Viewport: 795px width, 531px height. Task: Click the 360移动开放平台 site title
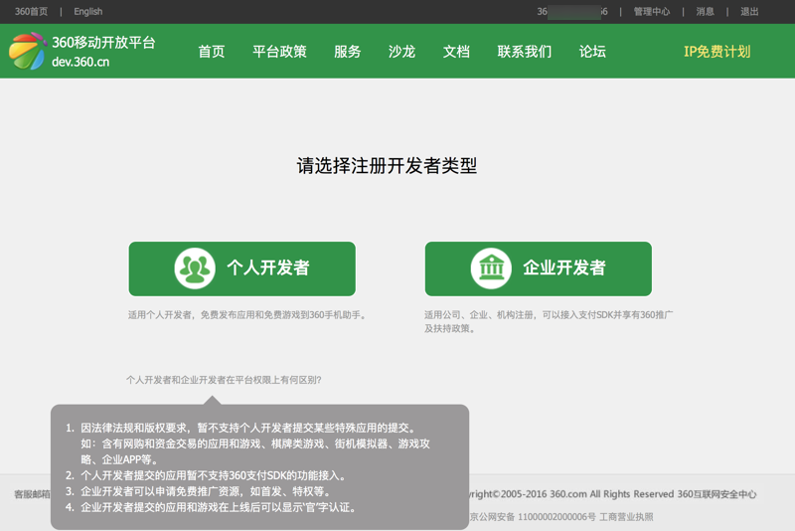pyautogui.click(x=103, y=42)
